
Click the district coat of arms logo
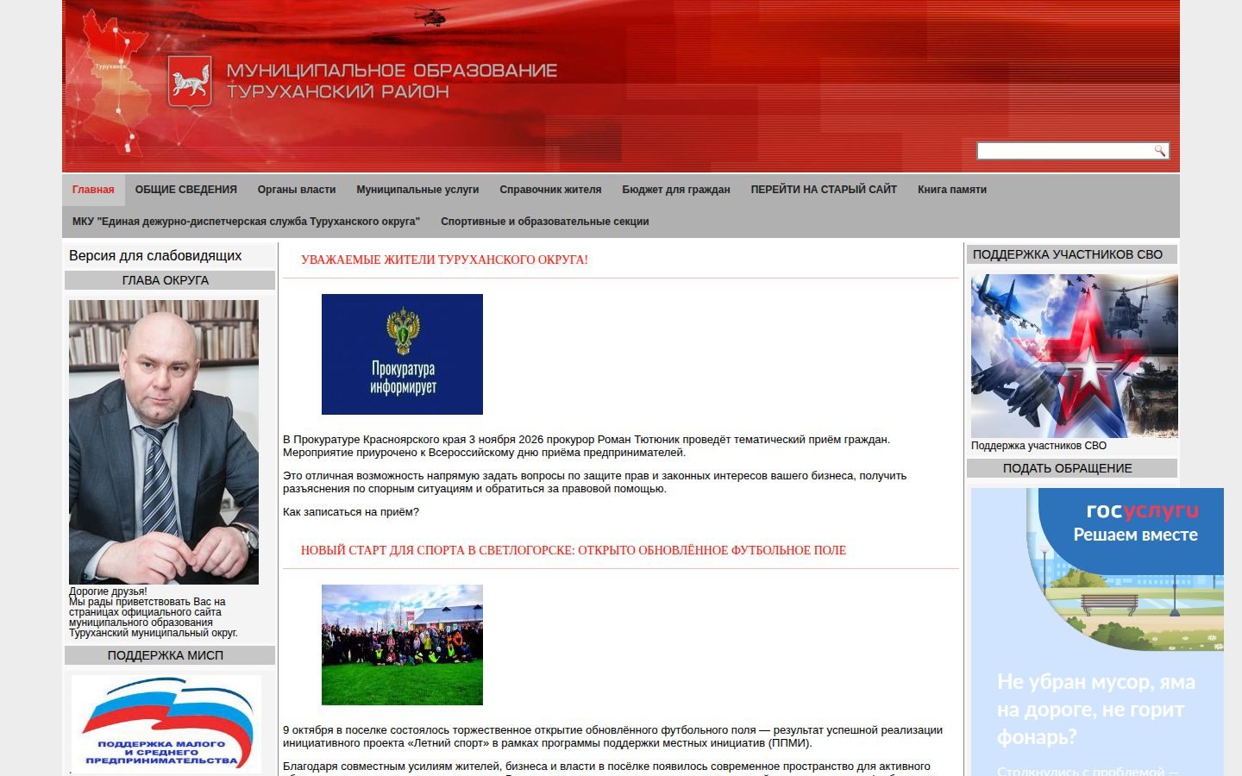pyautogui.click(x=190, y=82)
